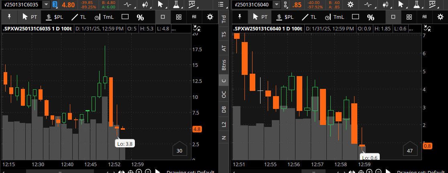
Task: Click the All button in left chart toolbar
Action: point(194,17)
